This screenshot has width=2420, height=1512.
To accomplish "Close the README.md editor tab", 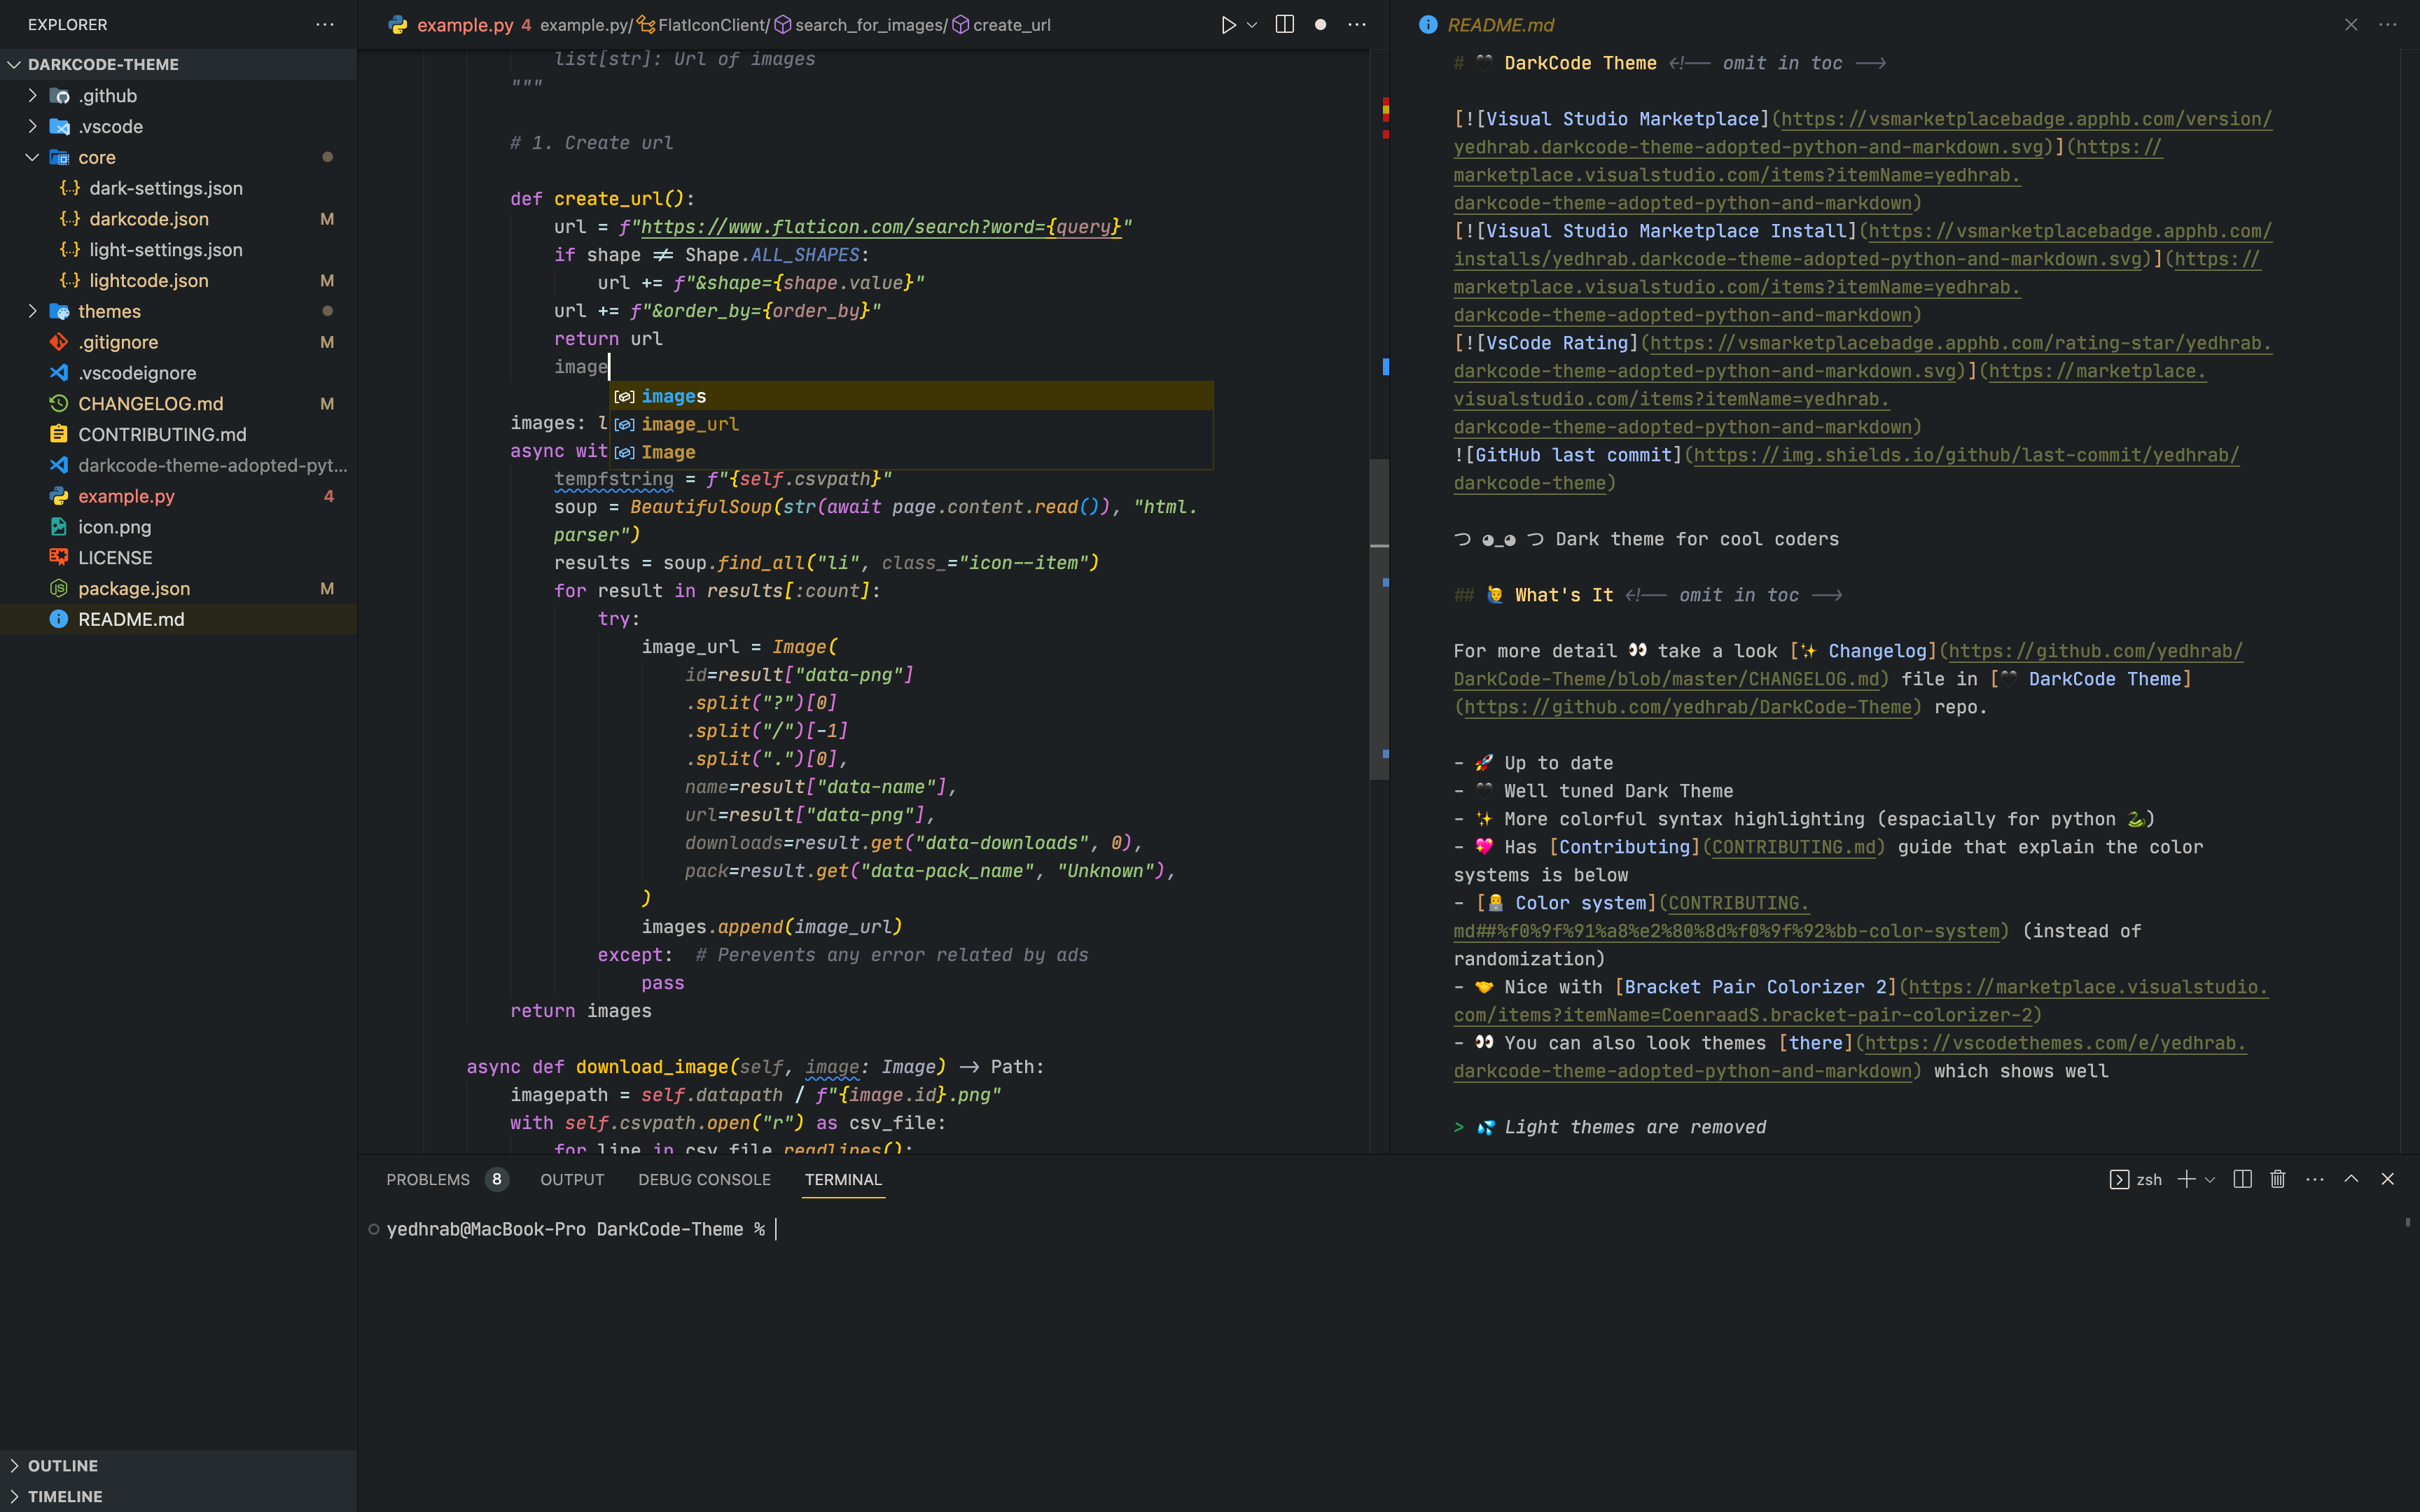I will pyautogui.click(x=2351, y=25).
